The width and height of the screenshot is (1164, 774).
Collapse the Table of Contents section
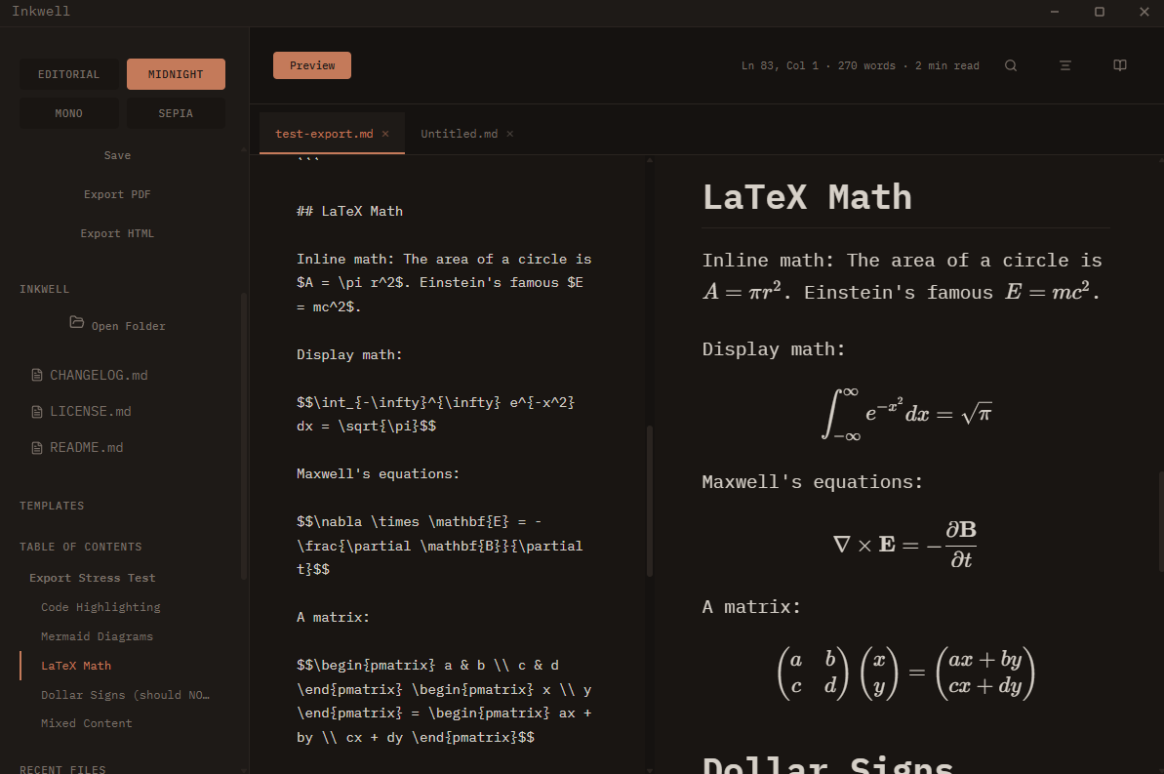pyautogui.click(x=81, y=547)
